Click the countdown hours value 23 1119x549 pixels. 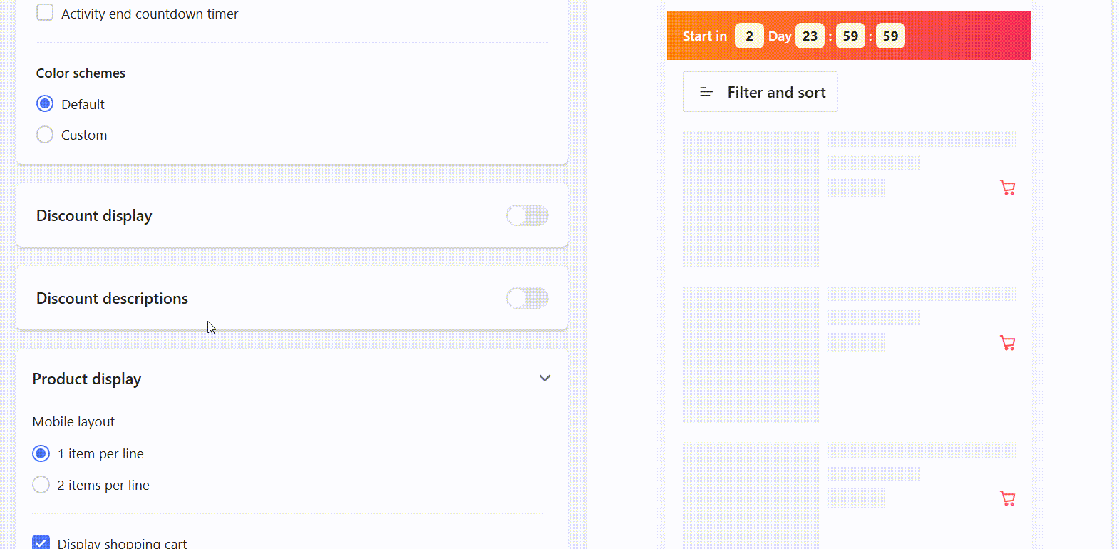tap(810, 36)
